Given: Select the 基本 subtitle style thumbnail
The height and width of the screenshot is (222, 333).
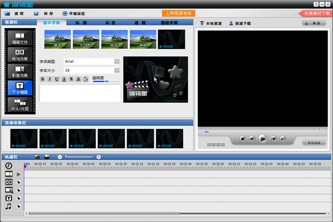Looking at the screenshot, I should click(x=57, y=39).
